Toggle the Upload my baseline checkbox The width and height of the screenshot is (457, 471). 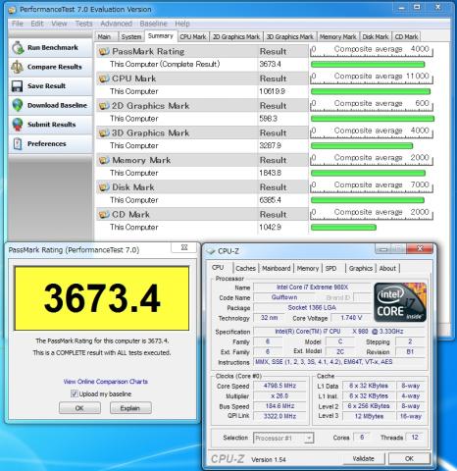click(x=75, y=393)
